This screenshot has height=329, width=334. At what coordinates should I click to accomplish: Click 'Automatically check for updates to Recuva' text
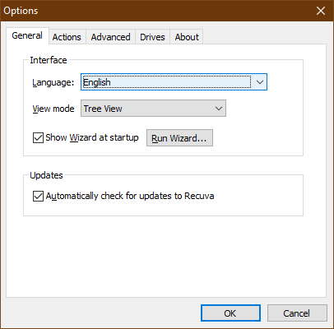point(130,196)
